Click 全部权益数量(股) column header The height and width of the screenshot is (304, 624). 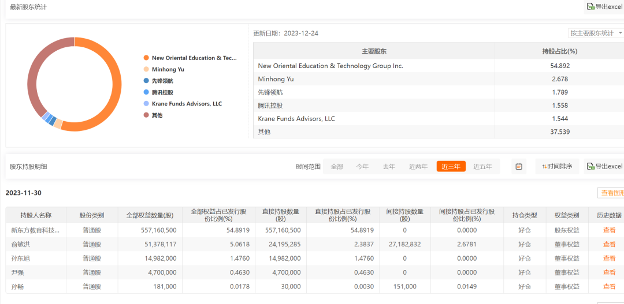[150, 215]
